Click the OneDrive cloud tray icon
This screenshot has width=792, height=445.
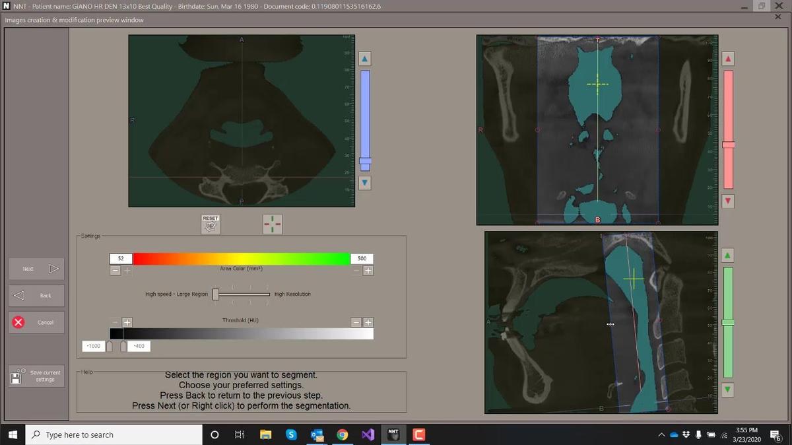674,435
